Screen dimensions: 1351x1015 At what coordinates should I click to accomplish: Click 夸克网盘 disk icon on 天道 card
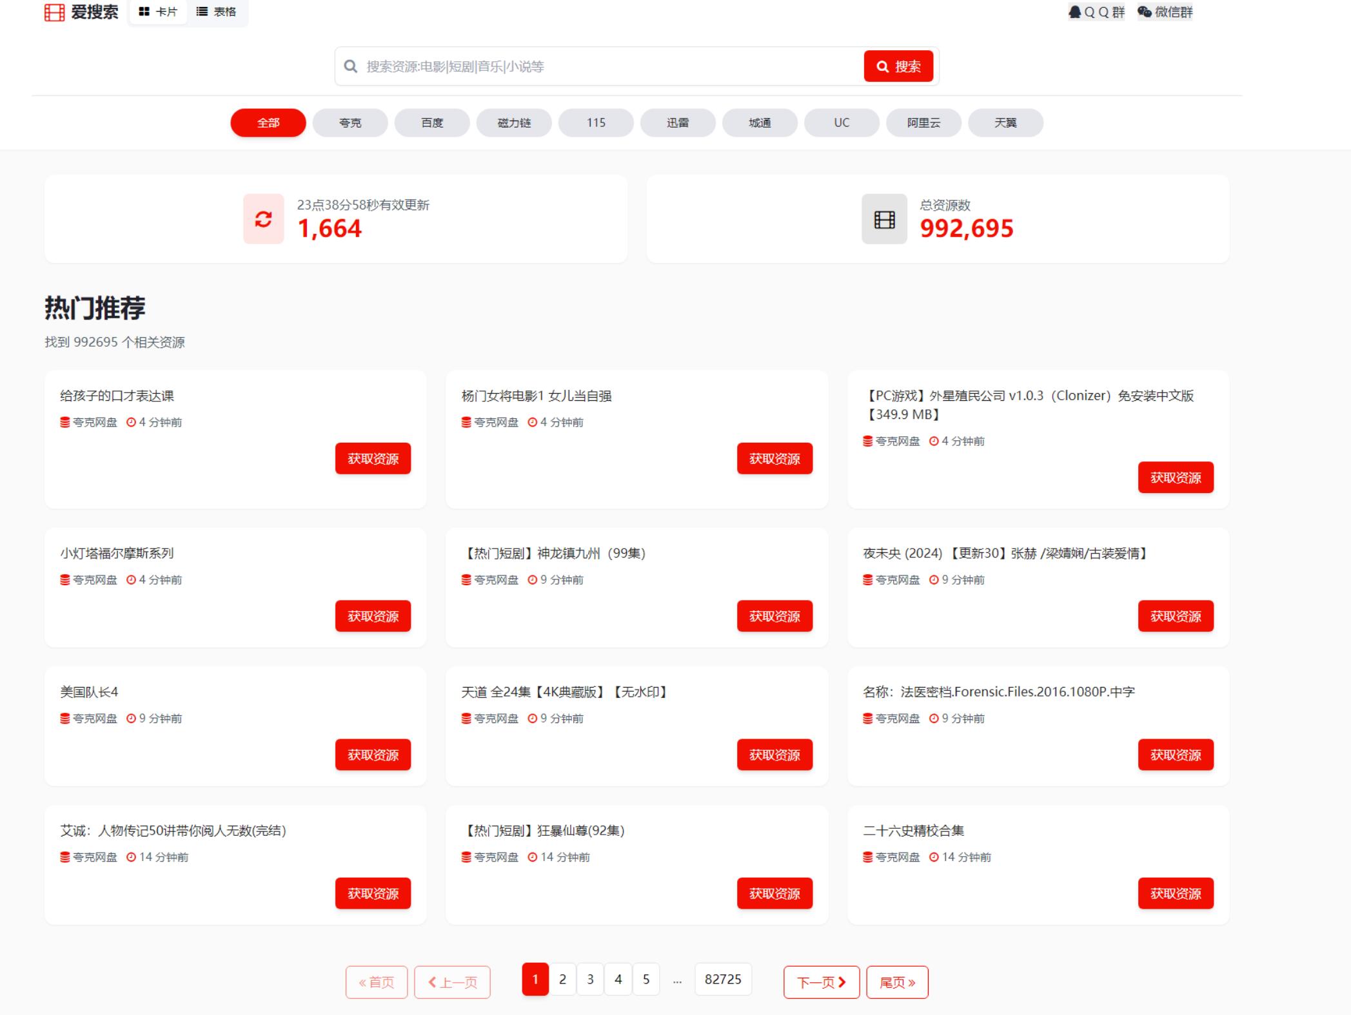click(x=466, y=718)
